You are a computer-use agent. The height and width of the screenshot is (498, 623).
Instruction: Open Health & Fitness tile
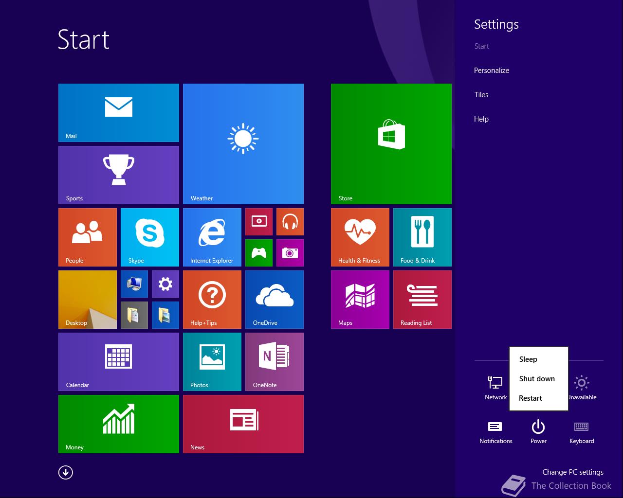click(x=360, y=237)
